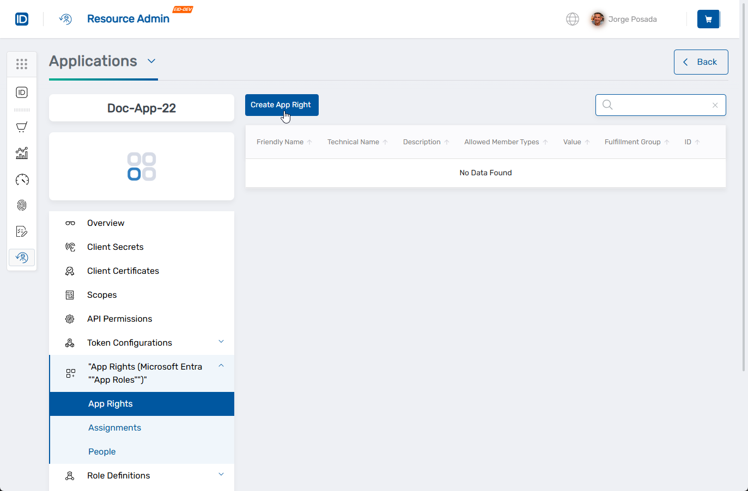Expand the Token Configurations section
Screen dimensions: 748x491
tap(221, 342)
